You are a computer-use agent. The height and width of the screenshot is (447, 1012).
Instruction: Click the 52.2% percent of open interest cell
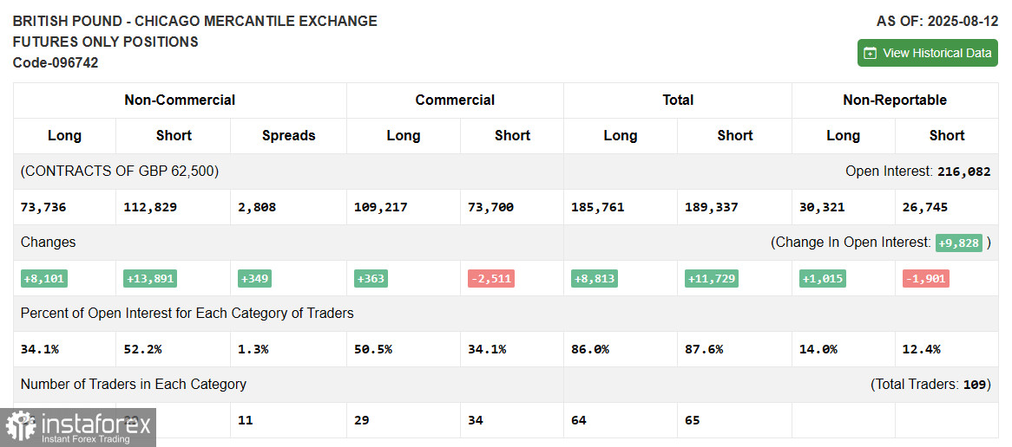pyautogui.click(x=142, y=349)
